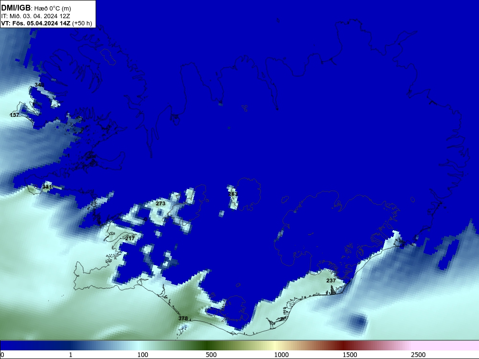Select the map value label 378

pos(183,318)
